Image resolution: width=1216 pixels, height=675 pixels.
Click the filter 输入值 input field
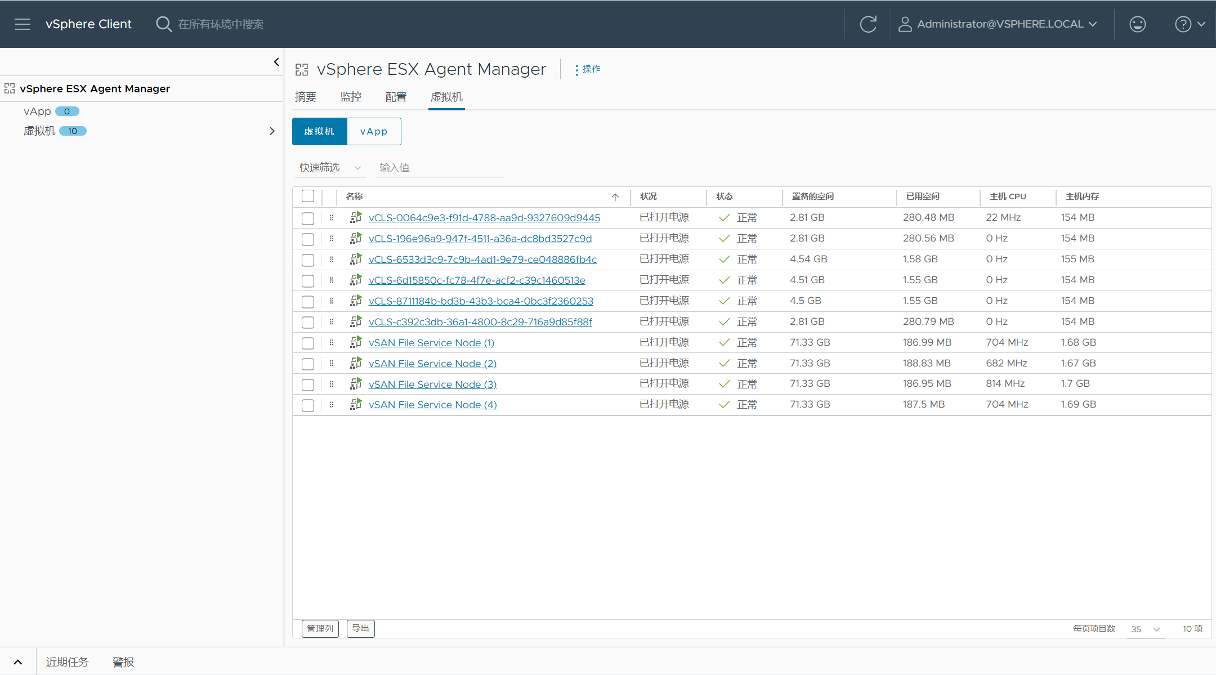click(x=439, y=168)
